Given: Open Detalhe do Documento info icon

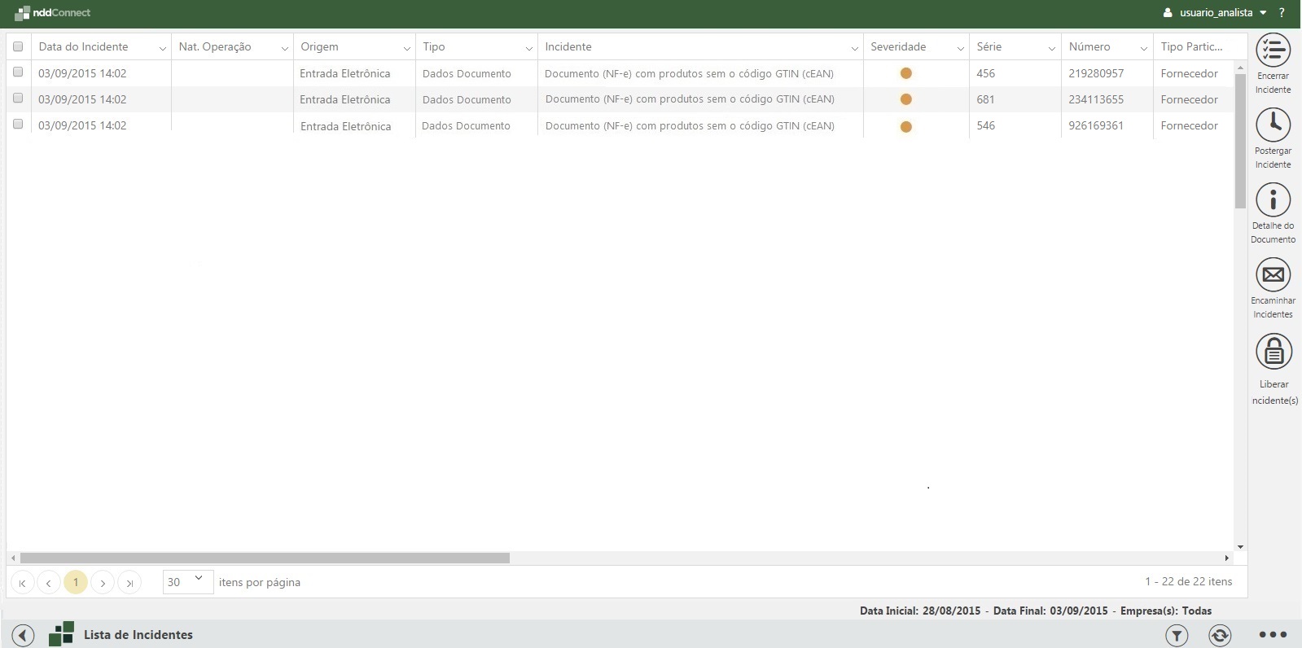Looking at the screenshot, I should [x=1273, y=199].
